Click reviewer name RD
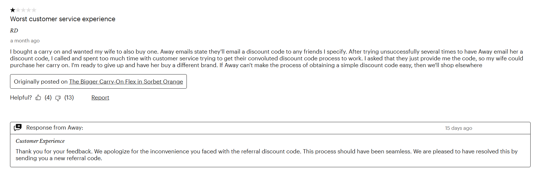 tap(14, 30)
